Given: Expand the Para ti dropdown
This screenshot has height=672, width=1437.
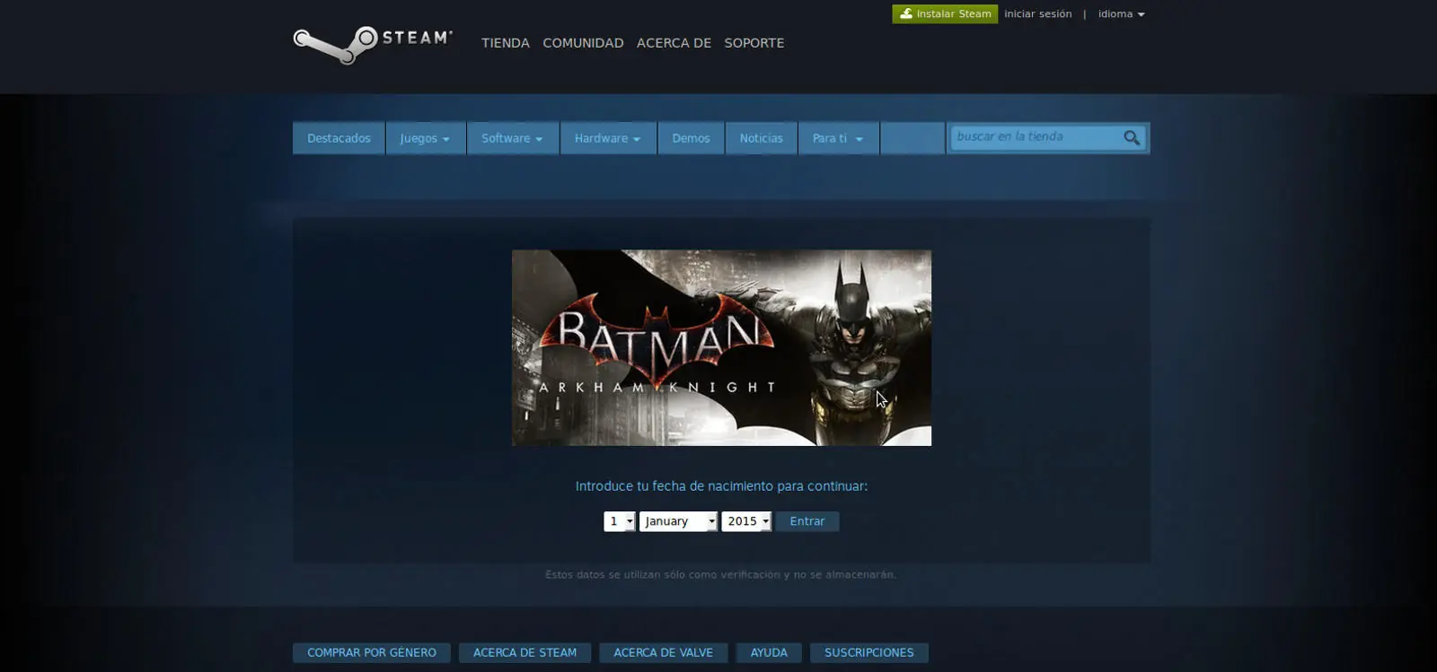Looking at the screenshot, I should (838, 138).
